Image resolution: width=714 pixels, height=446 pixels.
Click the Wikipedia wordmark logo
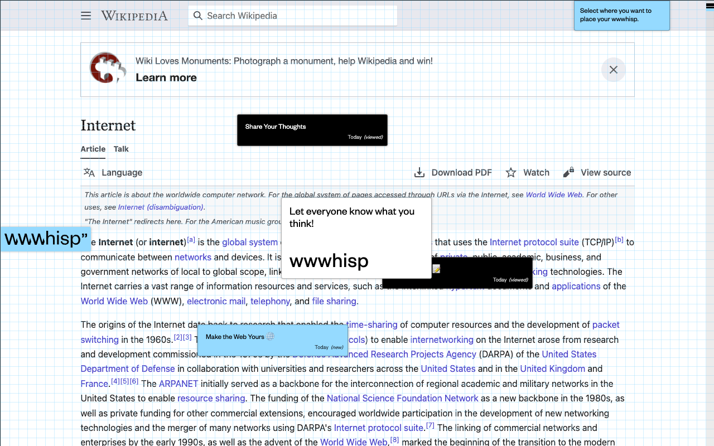(134, 16)
